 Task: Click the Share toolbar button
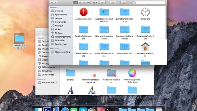[x=103, y=2]
